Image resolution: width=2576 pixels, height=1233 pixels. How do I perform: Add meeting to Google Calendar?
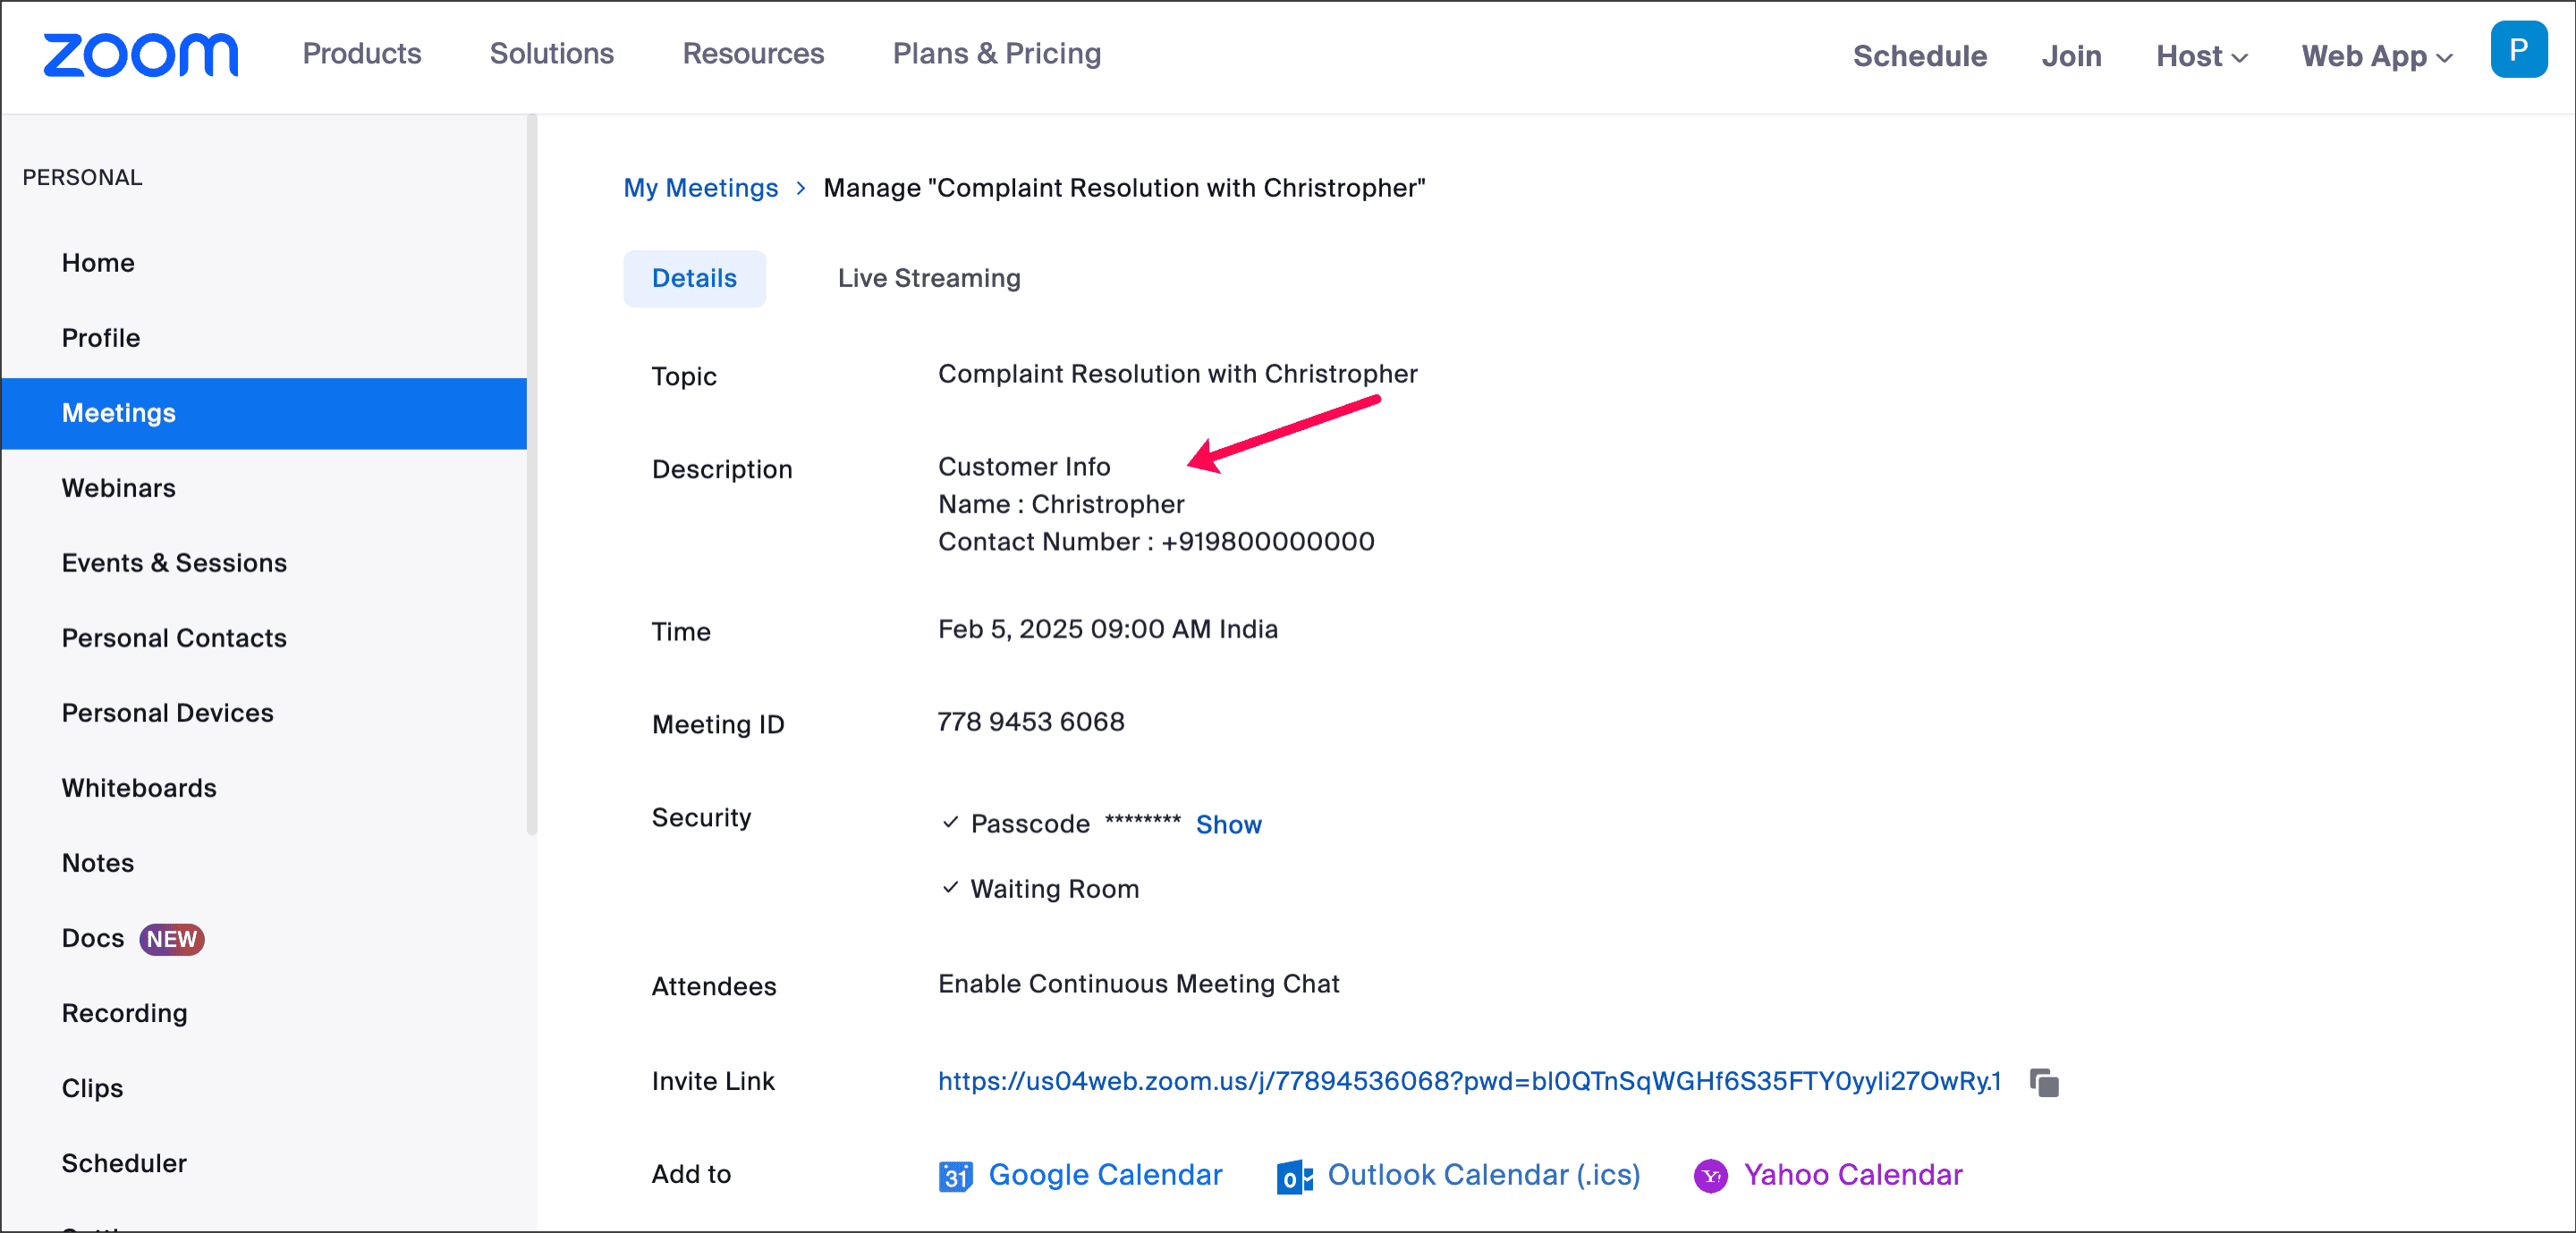[x=1105, y=1175]
